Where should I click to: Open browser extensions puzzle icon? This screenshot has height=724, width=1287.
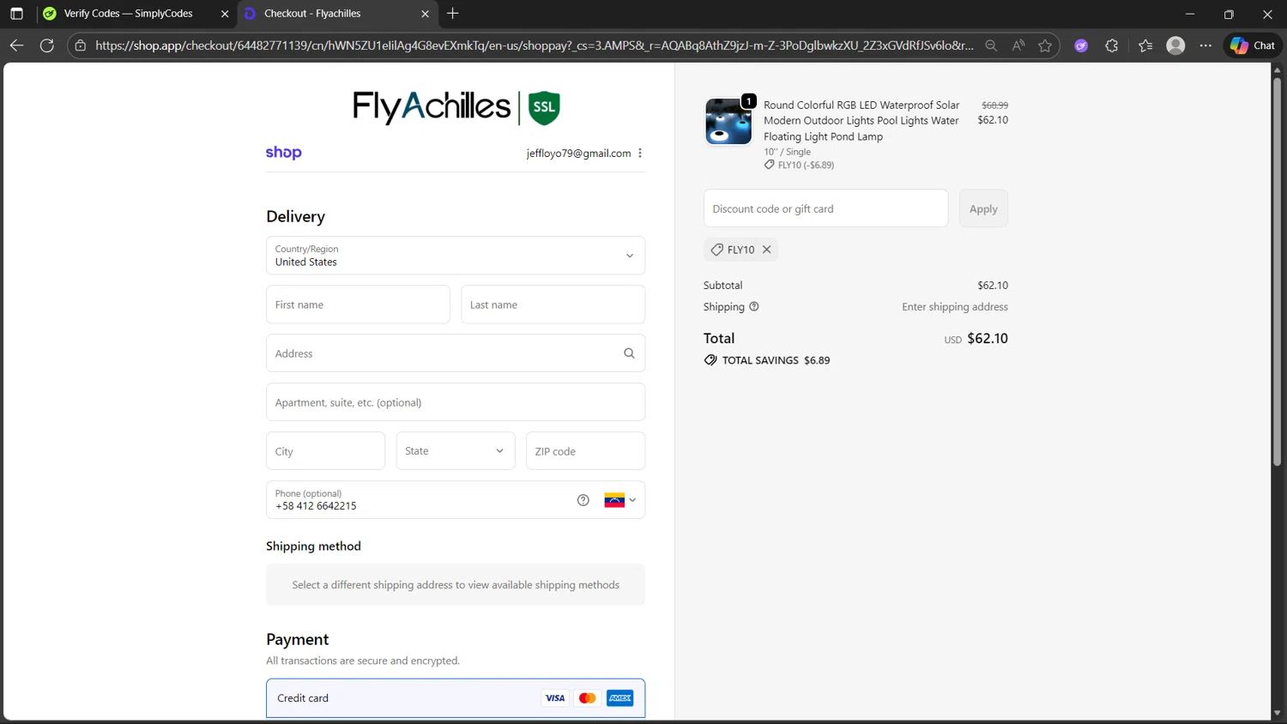(x=1112, y=45)
